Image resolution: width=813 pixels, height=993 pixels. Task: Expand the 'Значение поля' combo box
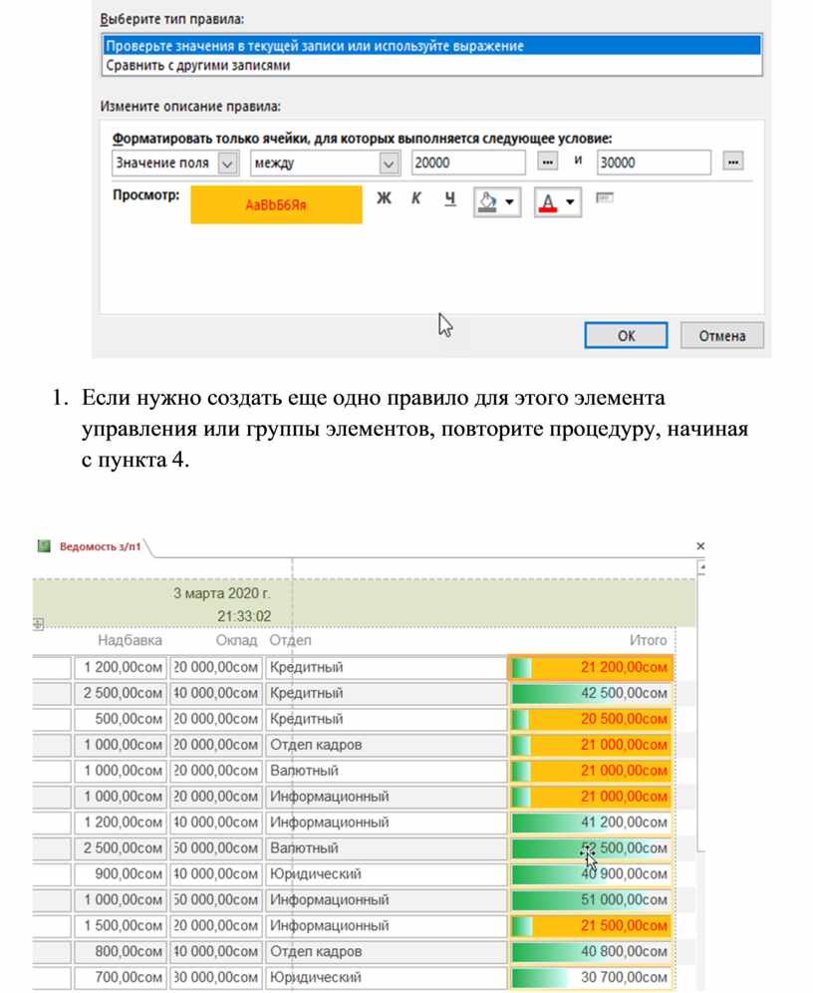[228, 165]
